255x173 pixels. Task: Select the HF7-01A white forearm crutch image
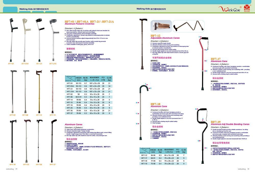click(24, 40)
